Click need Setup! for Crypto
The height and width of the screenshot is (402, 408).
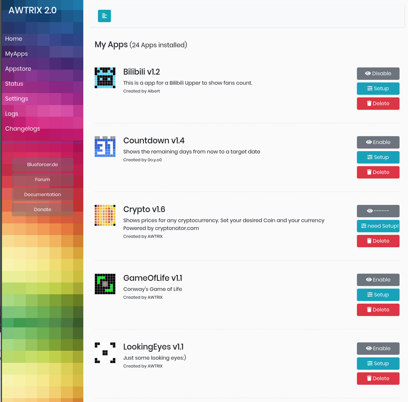tap(378, 226)
